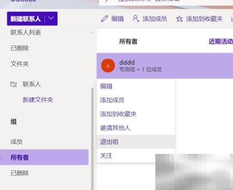Click the star 添加到收藏夹 icon

coord(179,19)
